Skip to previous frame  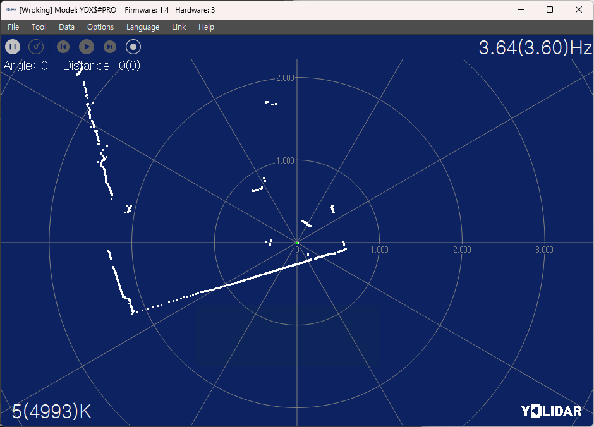coord(63,47)
